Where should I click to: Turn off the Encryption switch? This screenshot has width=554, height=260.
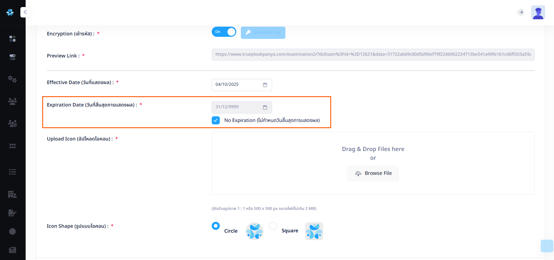click(224, 32)
